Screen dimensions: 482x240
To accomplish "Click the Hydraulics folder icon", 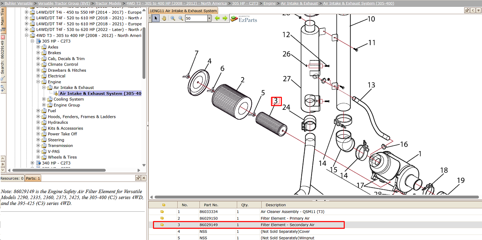I will pyautogui.click(x=44, y=122).
